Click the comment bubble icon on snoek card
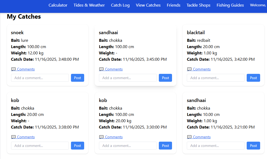The image size is (267, 159). [13, 69]
